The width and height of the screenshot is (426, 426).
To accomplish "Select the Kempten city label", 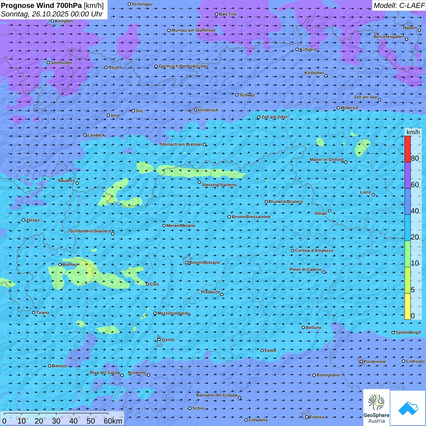I will click(x=64, y=21).
